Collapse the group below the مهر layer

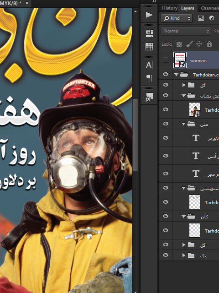(x=183, y=188)
